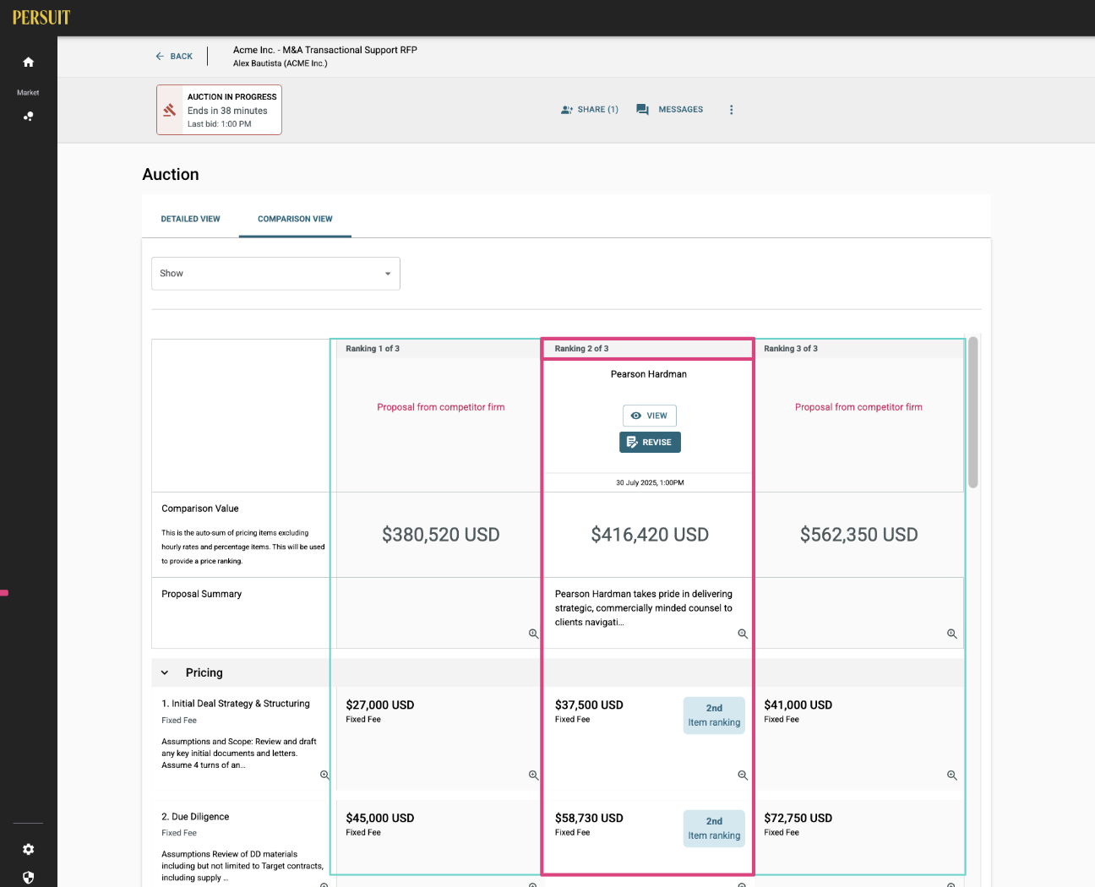The height and width of the screenshot is (887, 1095).
Task: Click the VIEW button for Pearson Hardman
Action: coord(650,416)
